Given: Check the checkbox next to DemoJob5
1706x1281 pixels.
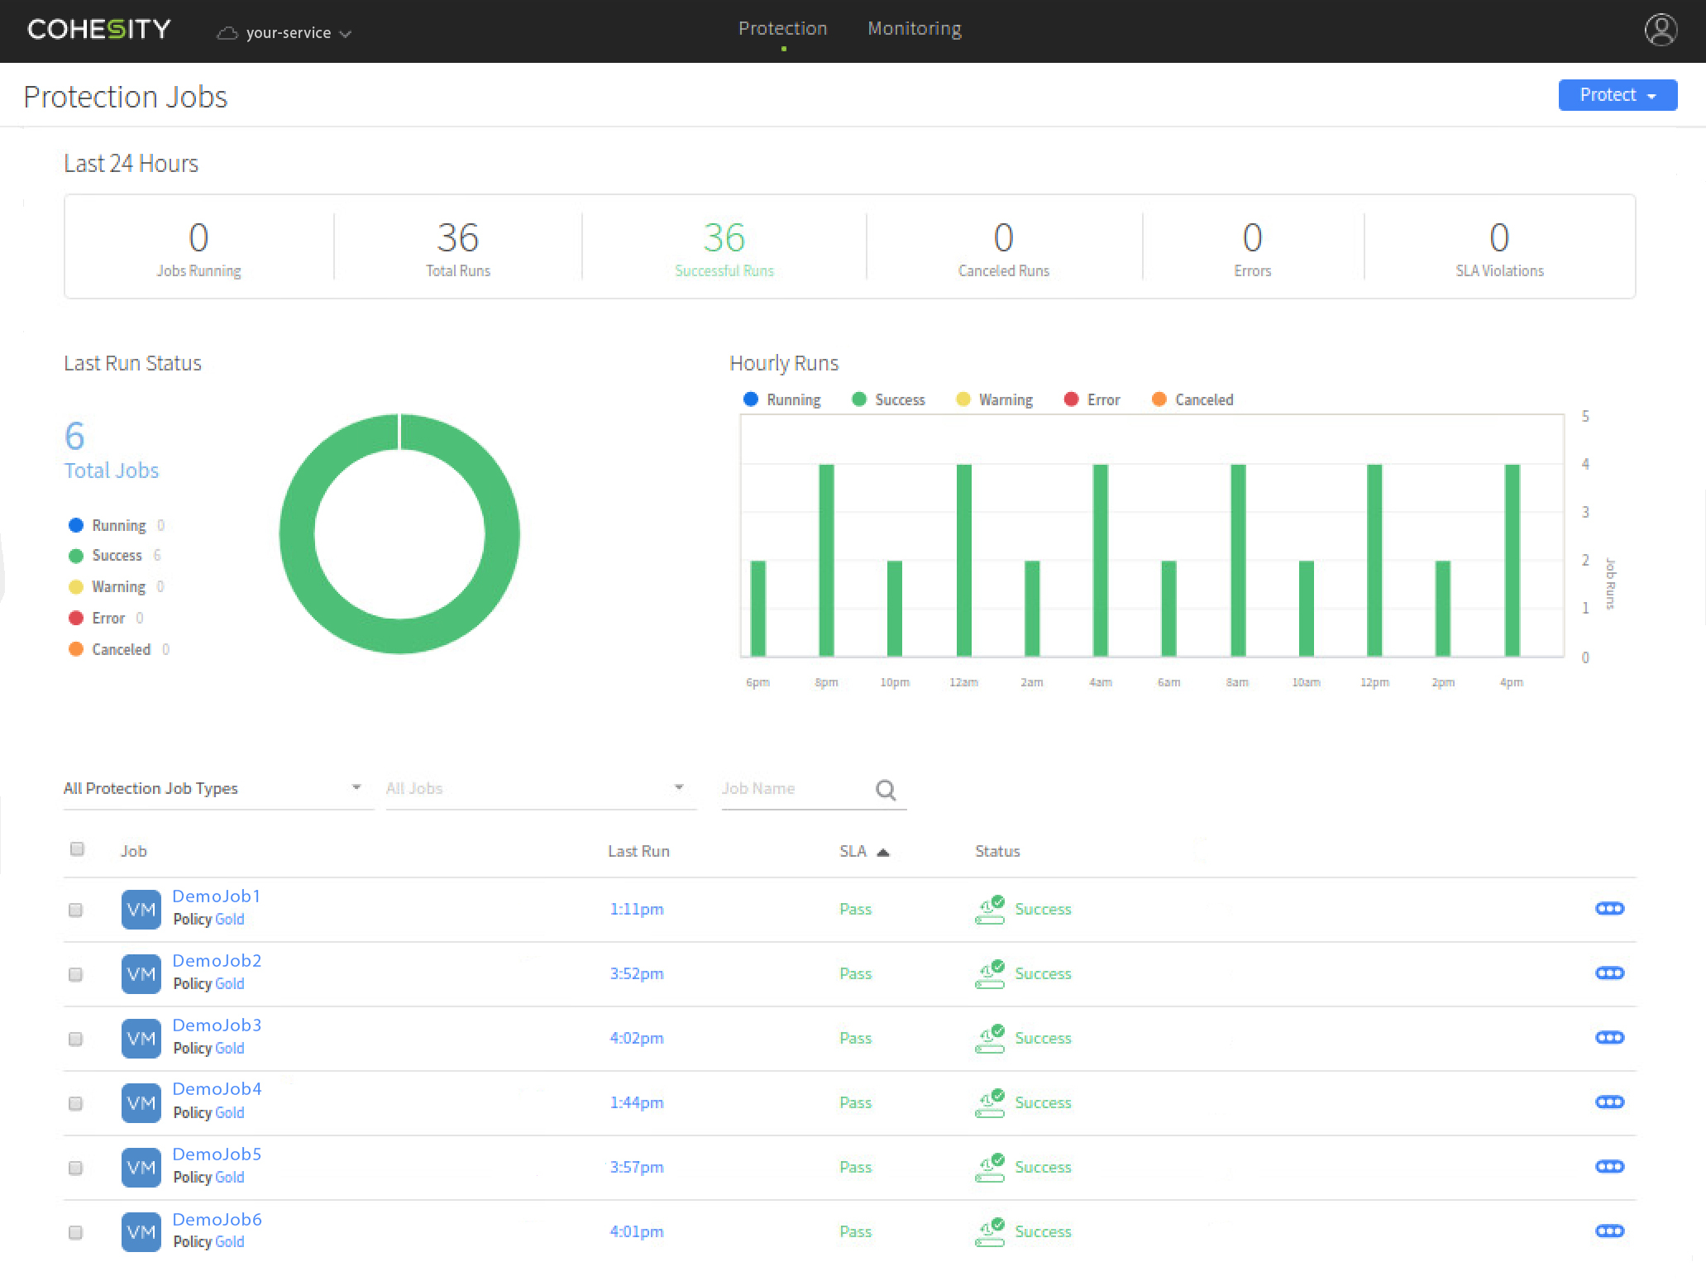Looking at the screenshot, I should pyautogui.click(x=75, y=1168).
